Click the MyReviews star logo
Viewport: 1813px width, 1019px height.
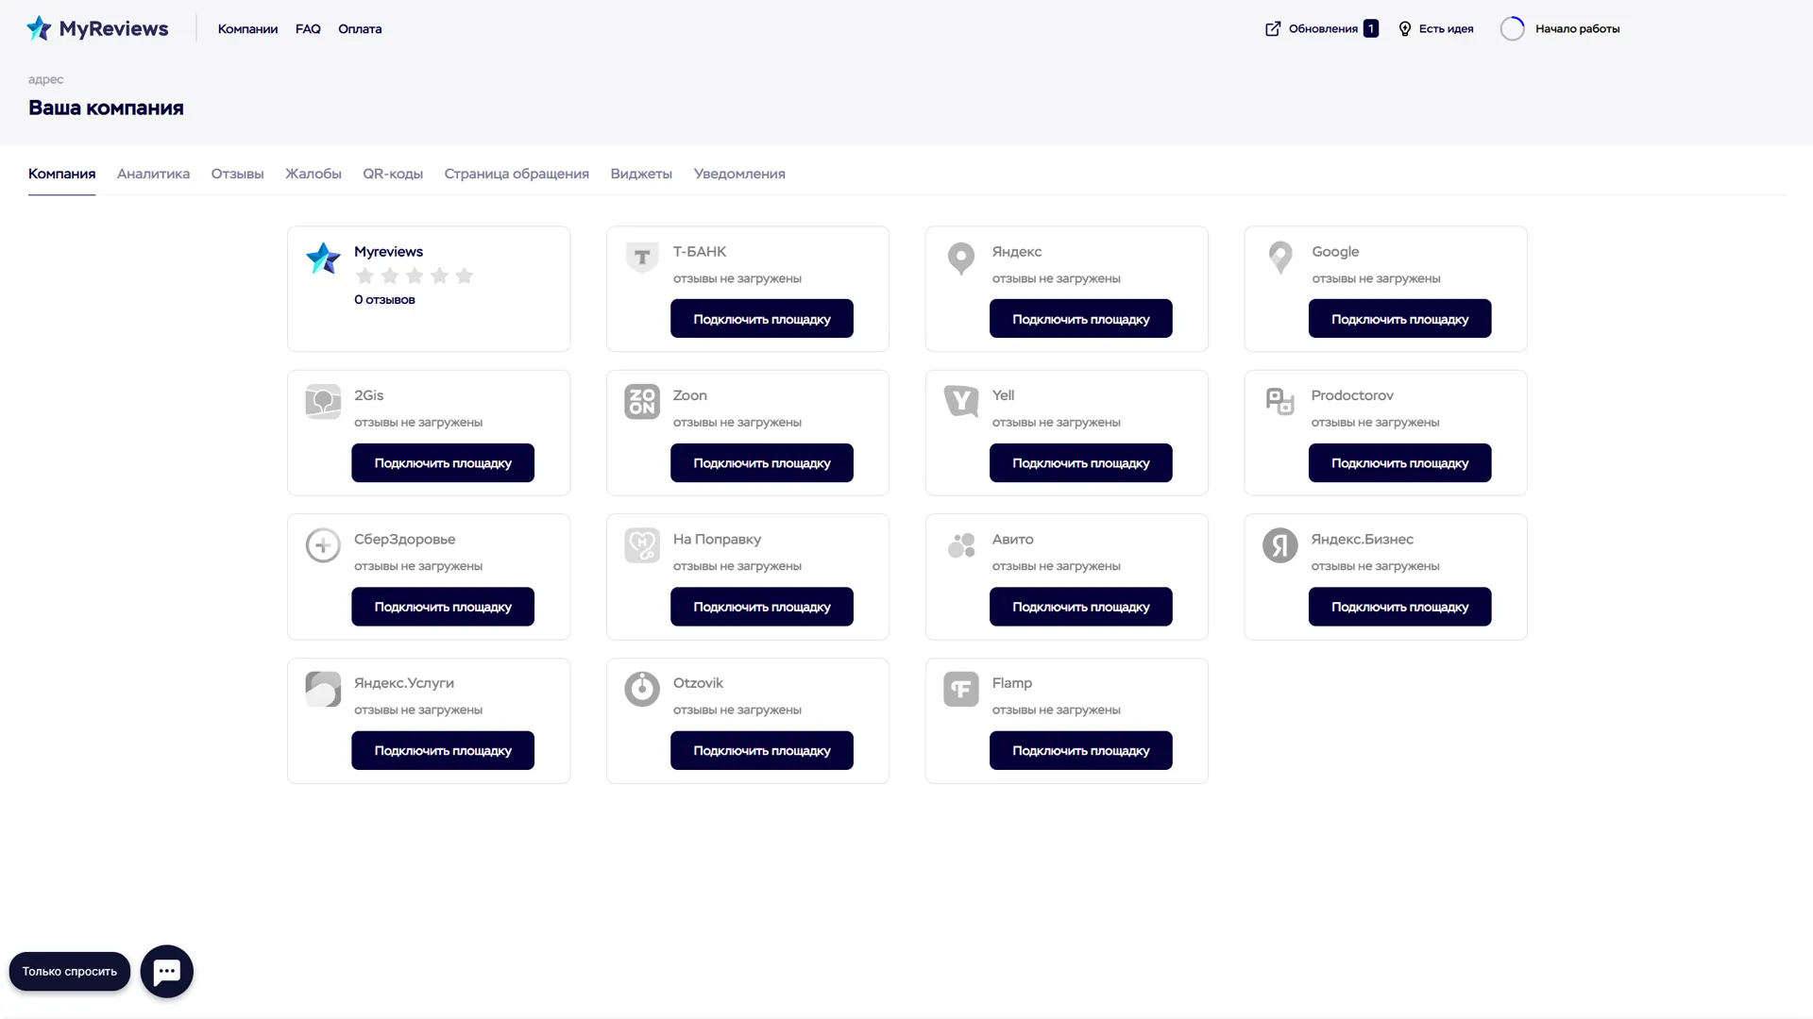[39, 28]
